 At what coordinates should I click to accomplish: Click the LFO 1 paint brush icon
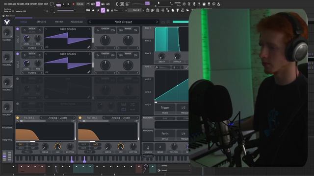point(157,67)
